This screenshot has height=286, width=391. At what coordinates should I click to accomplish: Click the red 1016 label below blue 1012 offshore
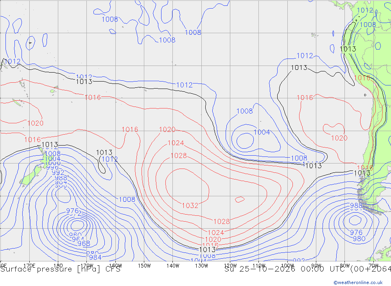click(305, 98)
